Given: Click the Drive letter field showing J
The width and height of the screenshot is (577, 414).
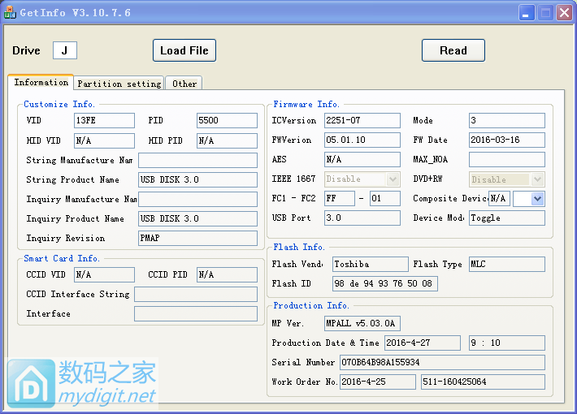Looking at the screenshot, I should tap(65, 50).
